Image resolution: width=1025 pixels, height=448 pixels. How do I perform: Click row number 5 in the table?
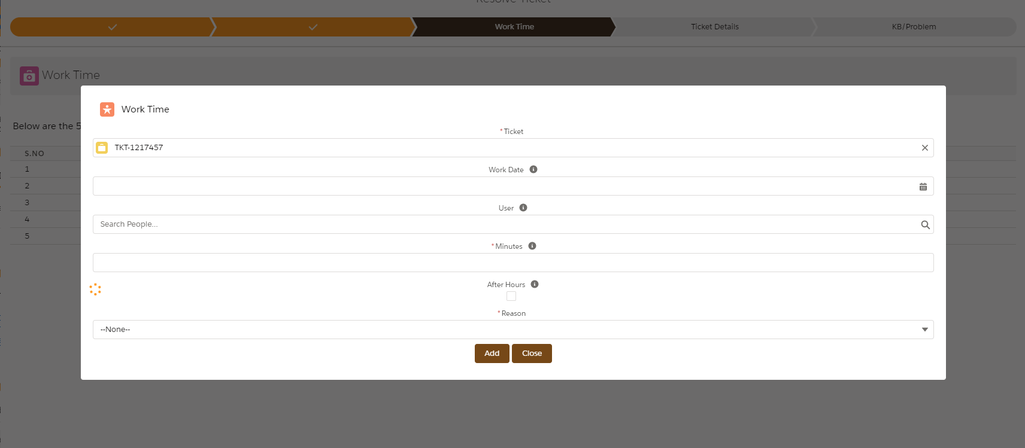point(27,236)
